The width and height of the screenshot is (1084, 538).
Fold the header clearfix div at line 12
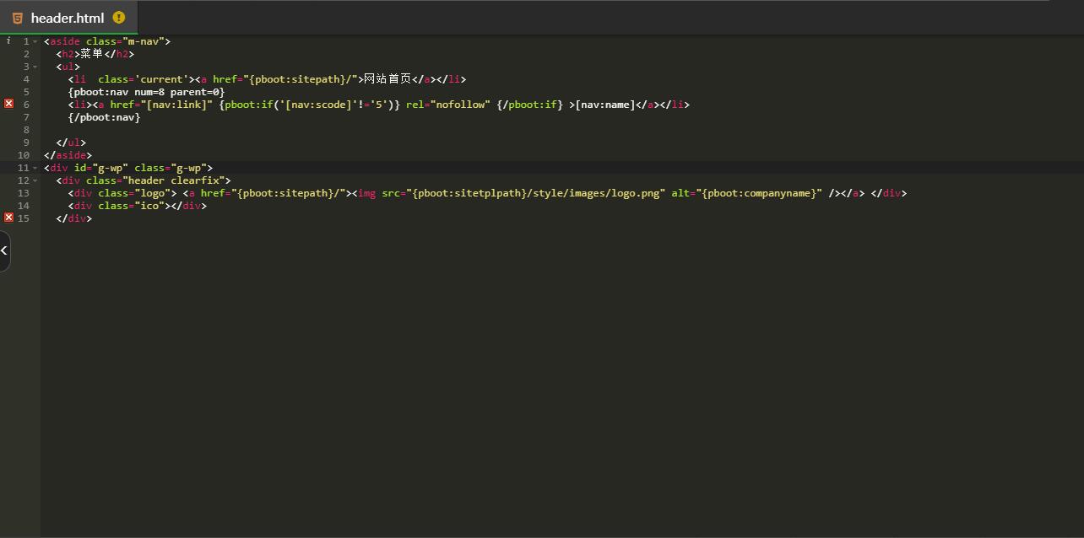pos(35,180)
